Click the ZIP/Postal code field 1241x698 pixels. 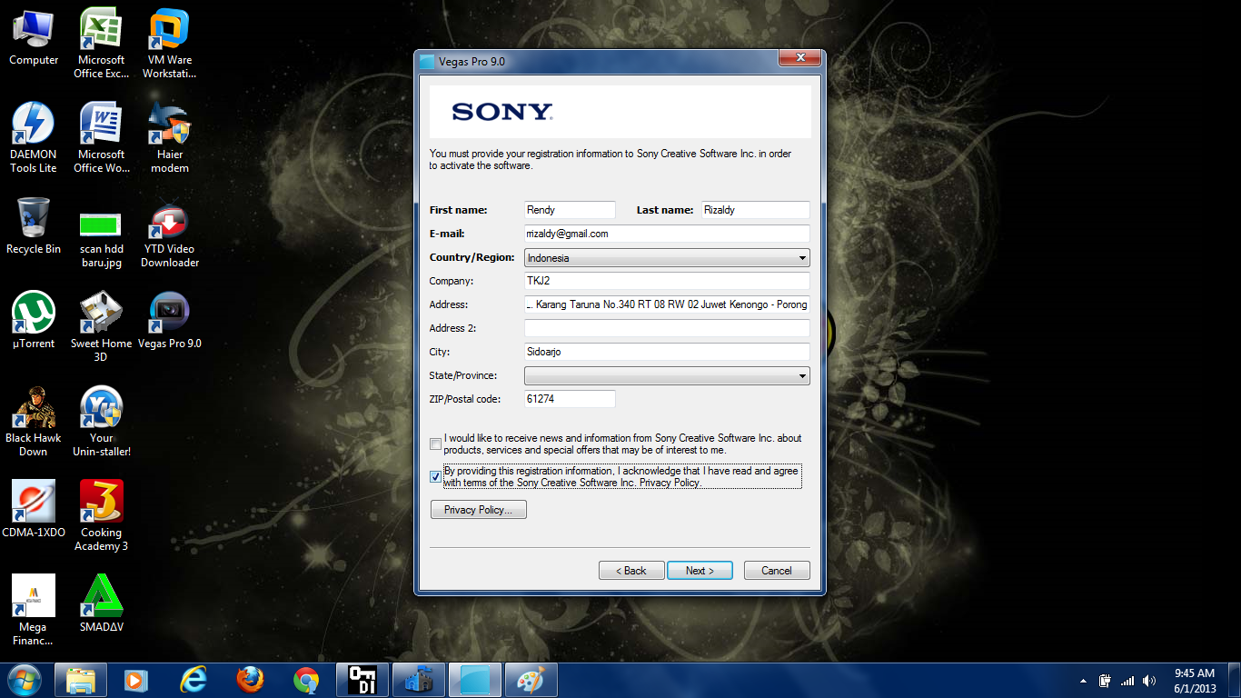tap(570, 399)
